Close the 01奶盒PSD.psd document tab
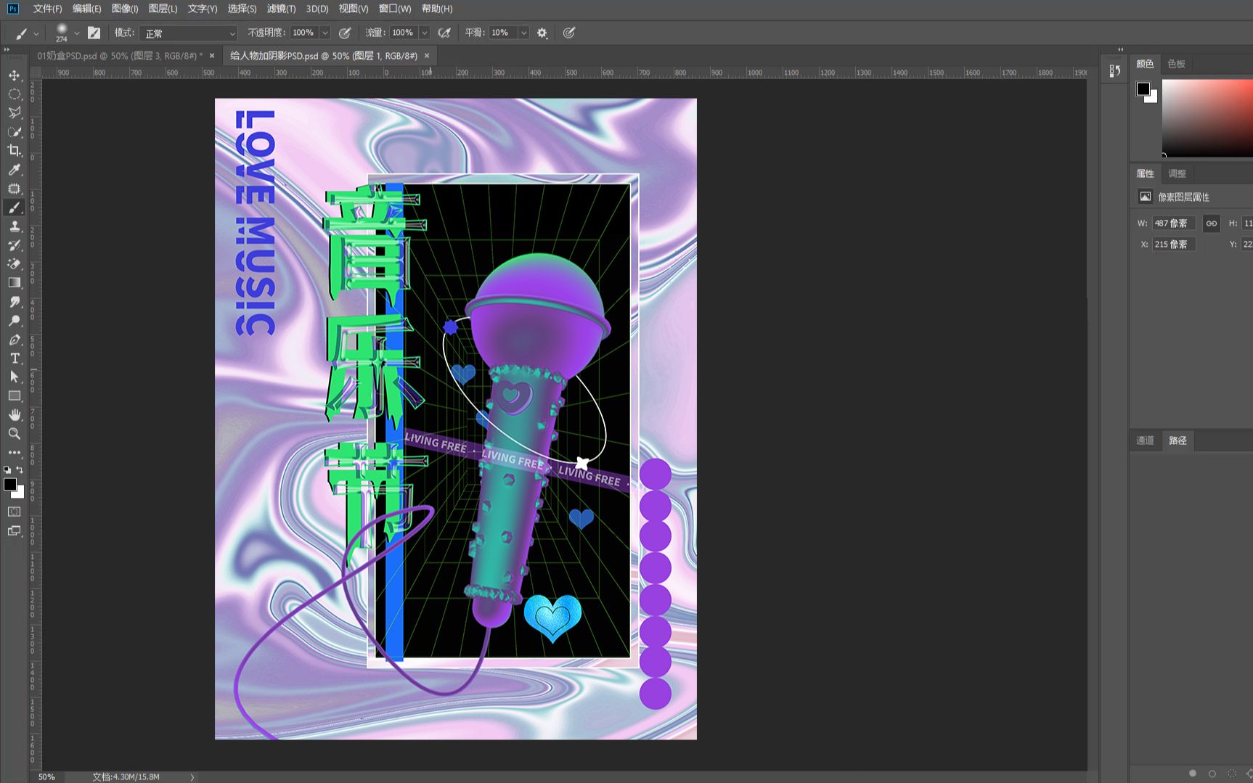The width and height of the screenshot is (1253, 783). pyautogui.click(x=212, y=56)
